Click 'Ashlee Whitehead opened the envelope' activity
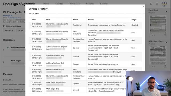The width and height of the screenshot is (171, 96). [103, 48]
